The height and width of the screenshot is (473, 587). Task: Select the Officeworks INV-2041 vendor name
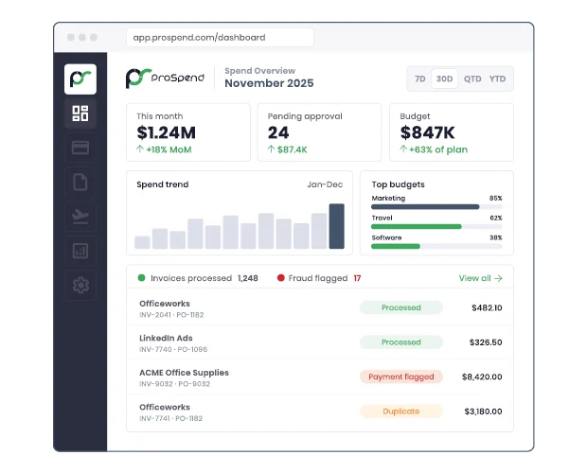pos(165,304)
